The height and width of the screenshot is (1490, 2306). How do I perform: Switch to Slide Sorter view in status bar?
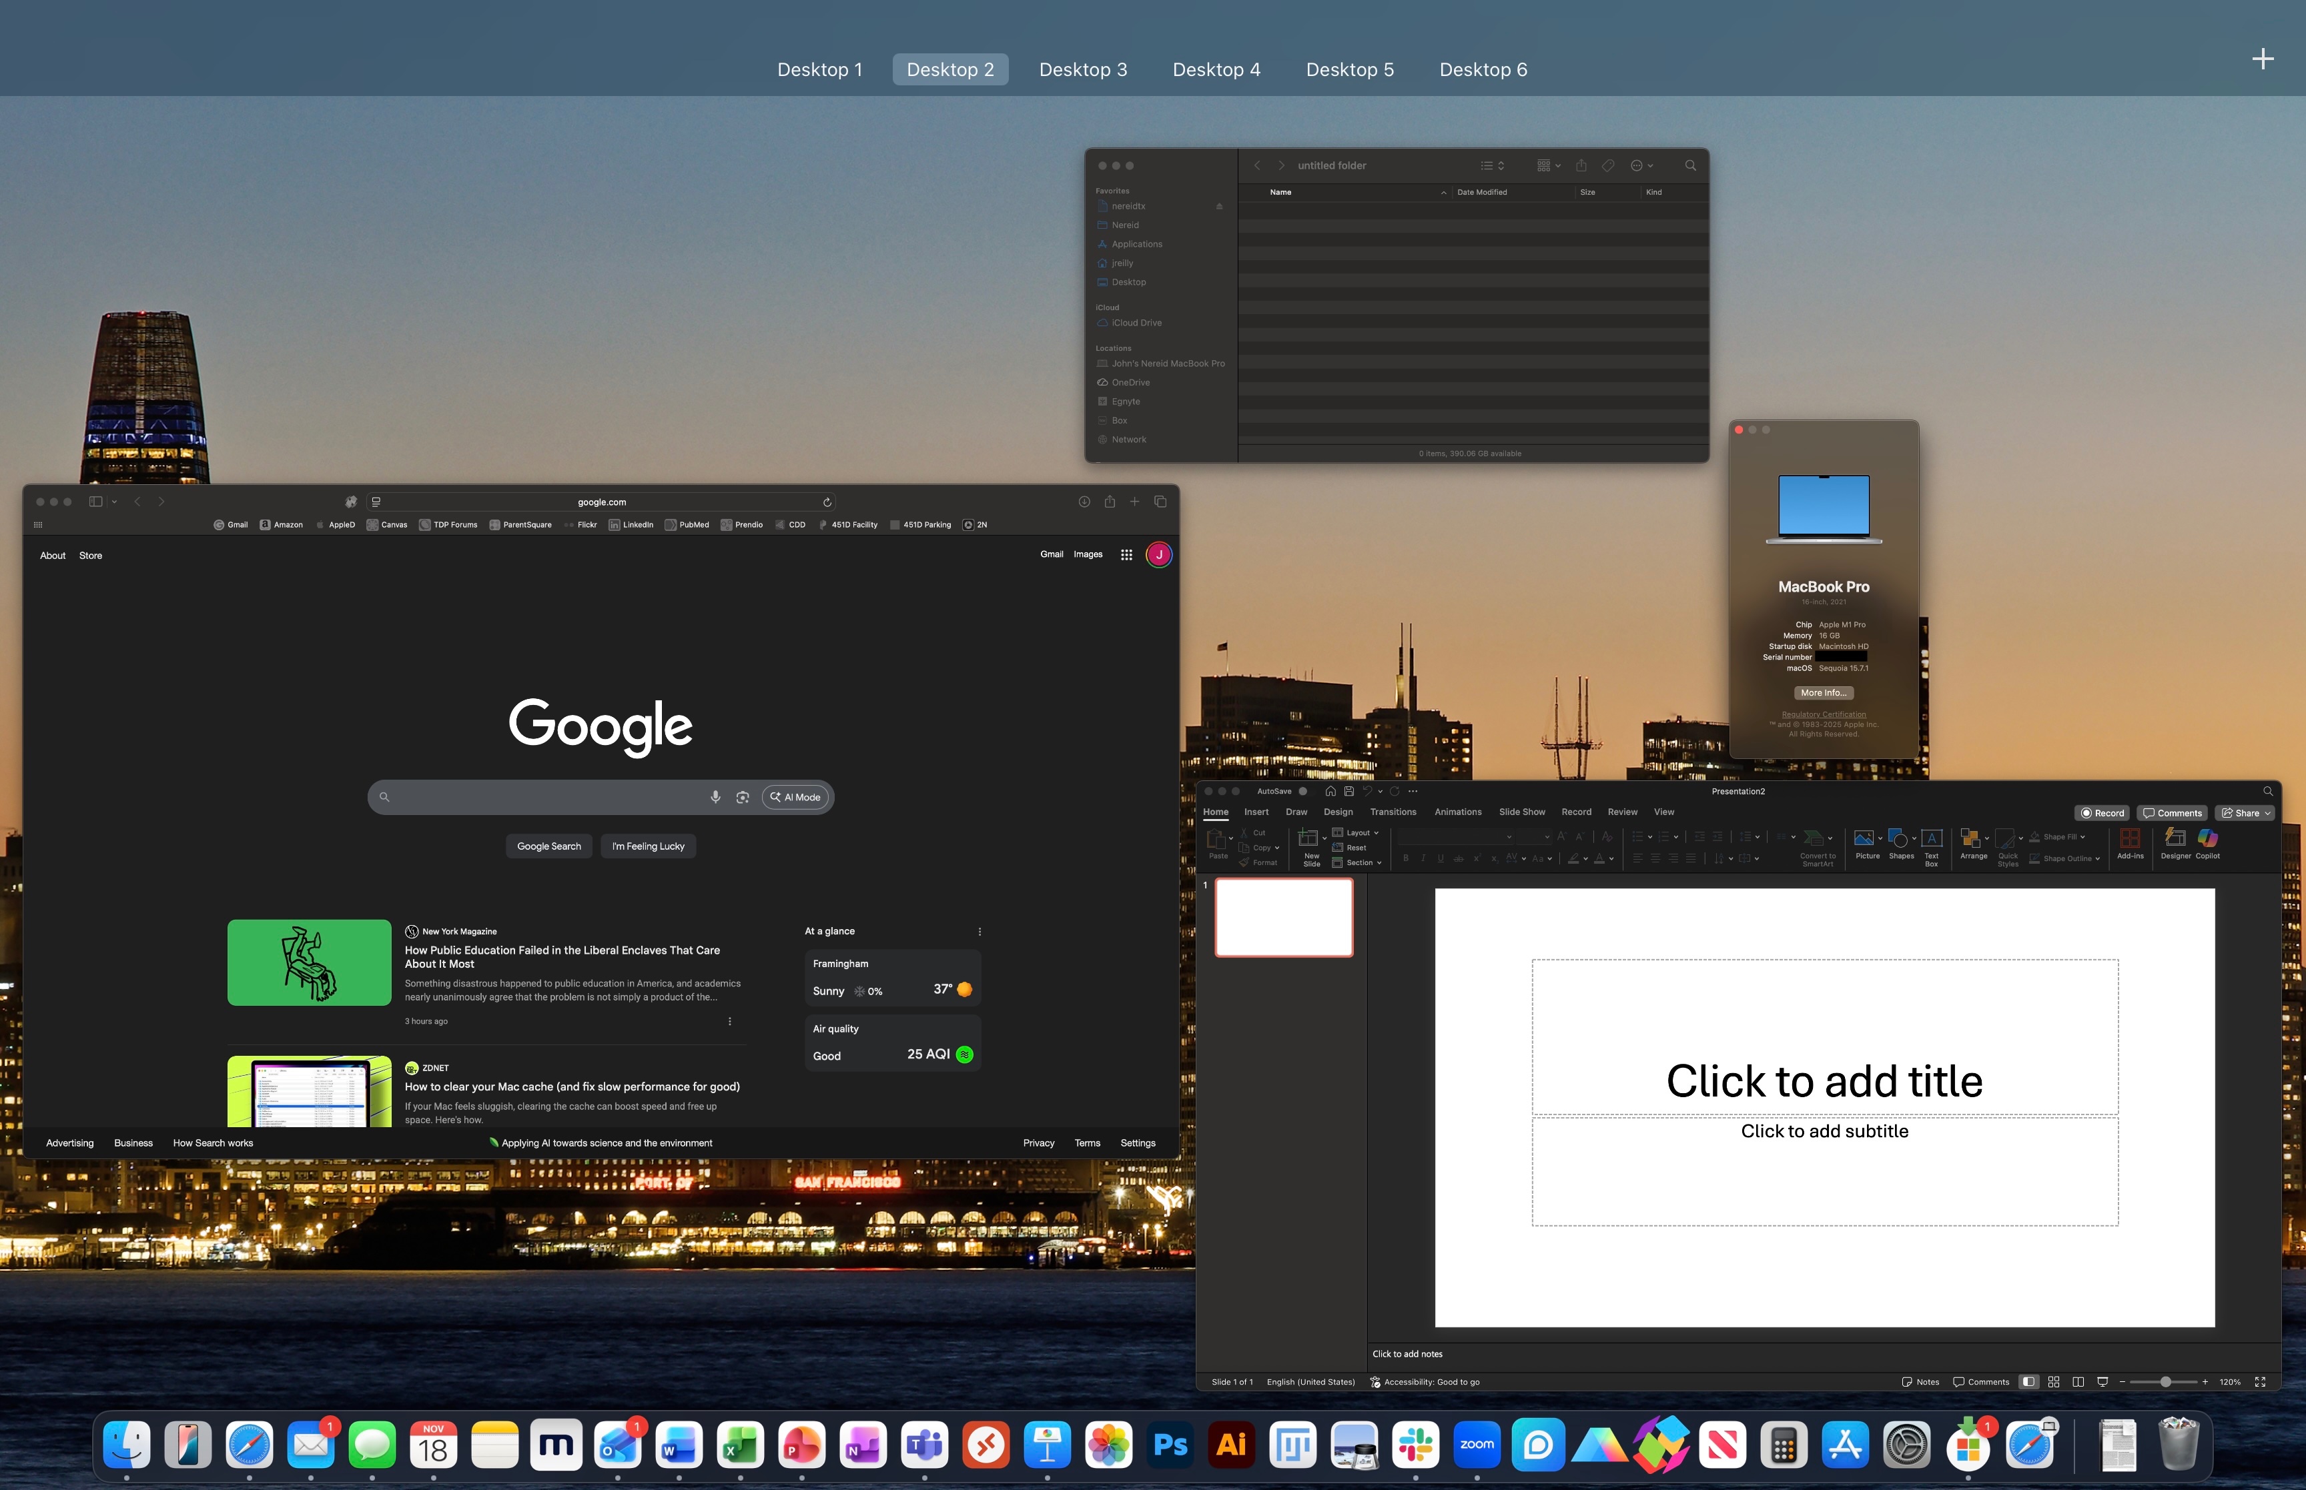pyautogui.click(x=2053, y=1382)
